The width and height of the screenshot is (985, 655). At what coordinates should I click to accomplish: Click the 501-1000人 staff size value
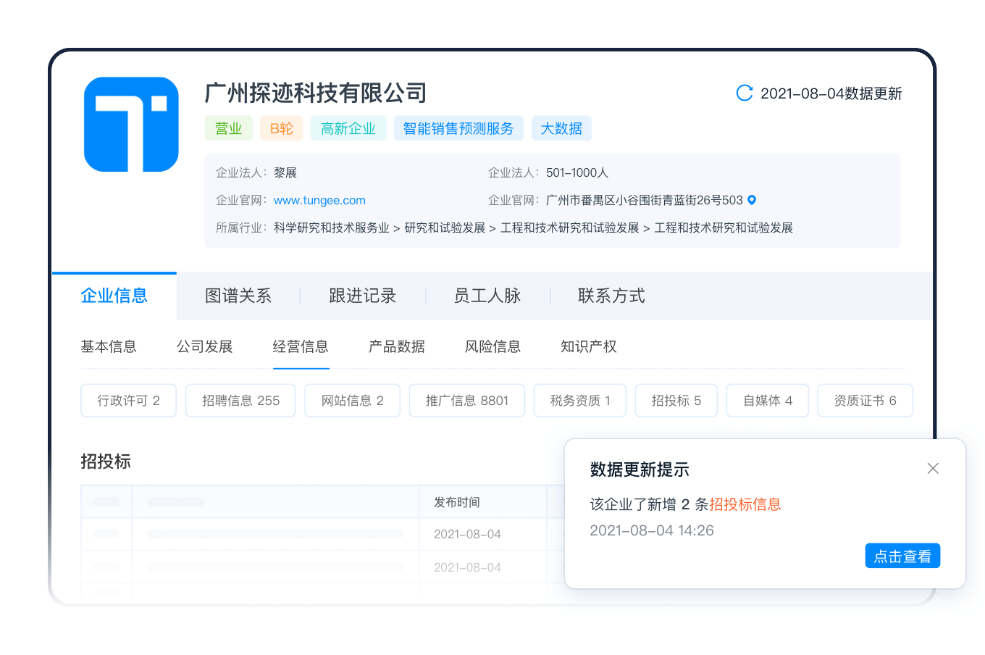pos(577,172)
